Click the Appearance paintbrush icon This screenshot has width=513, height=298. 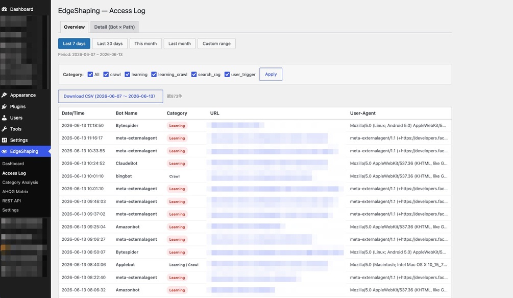(x=4, y=95)
